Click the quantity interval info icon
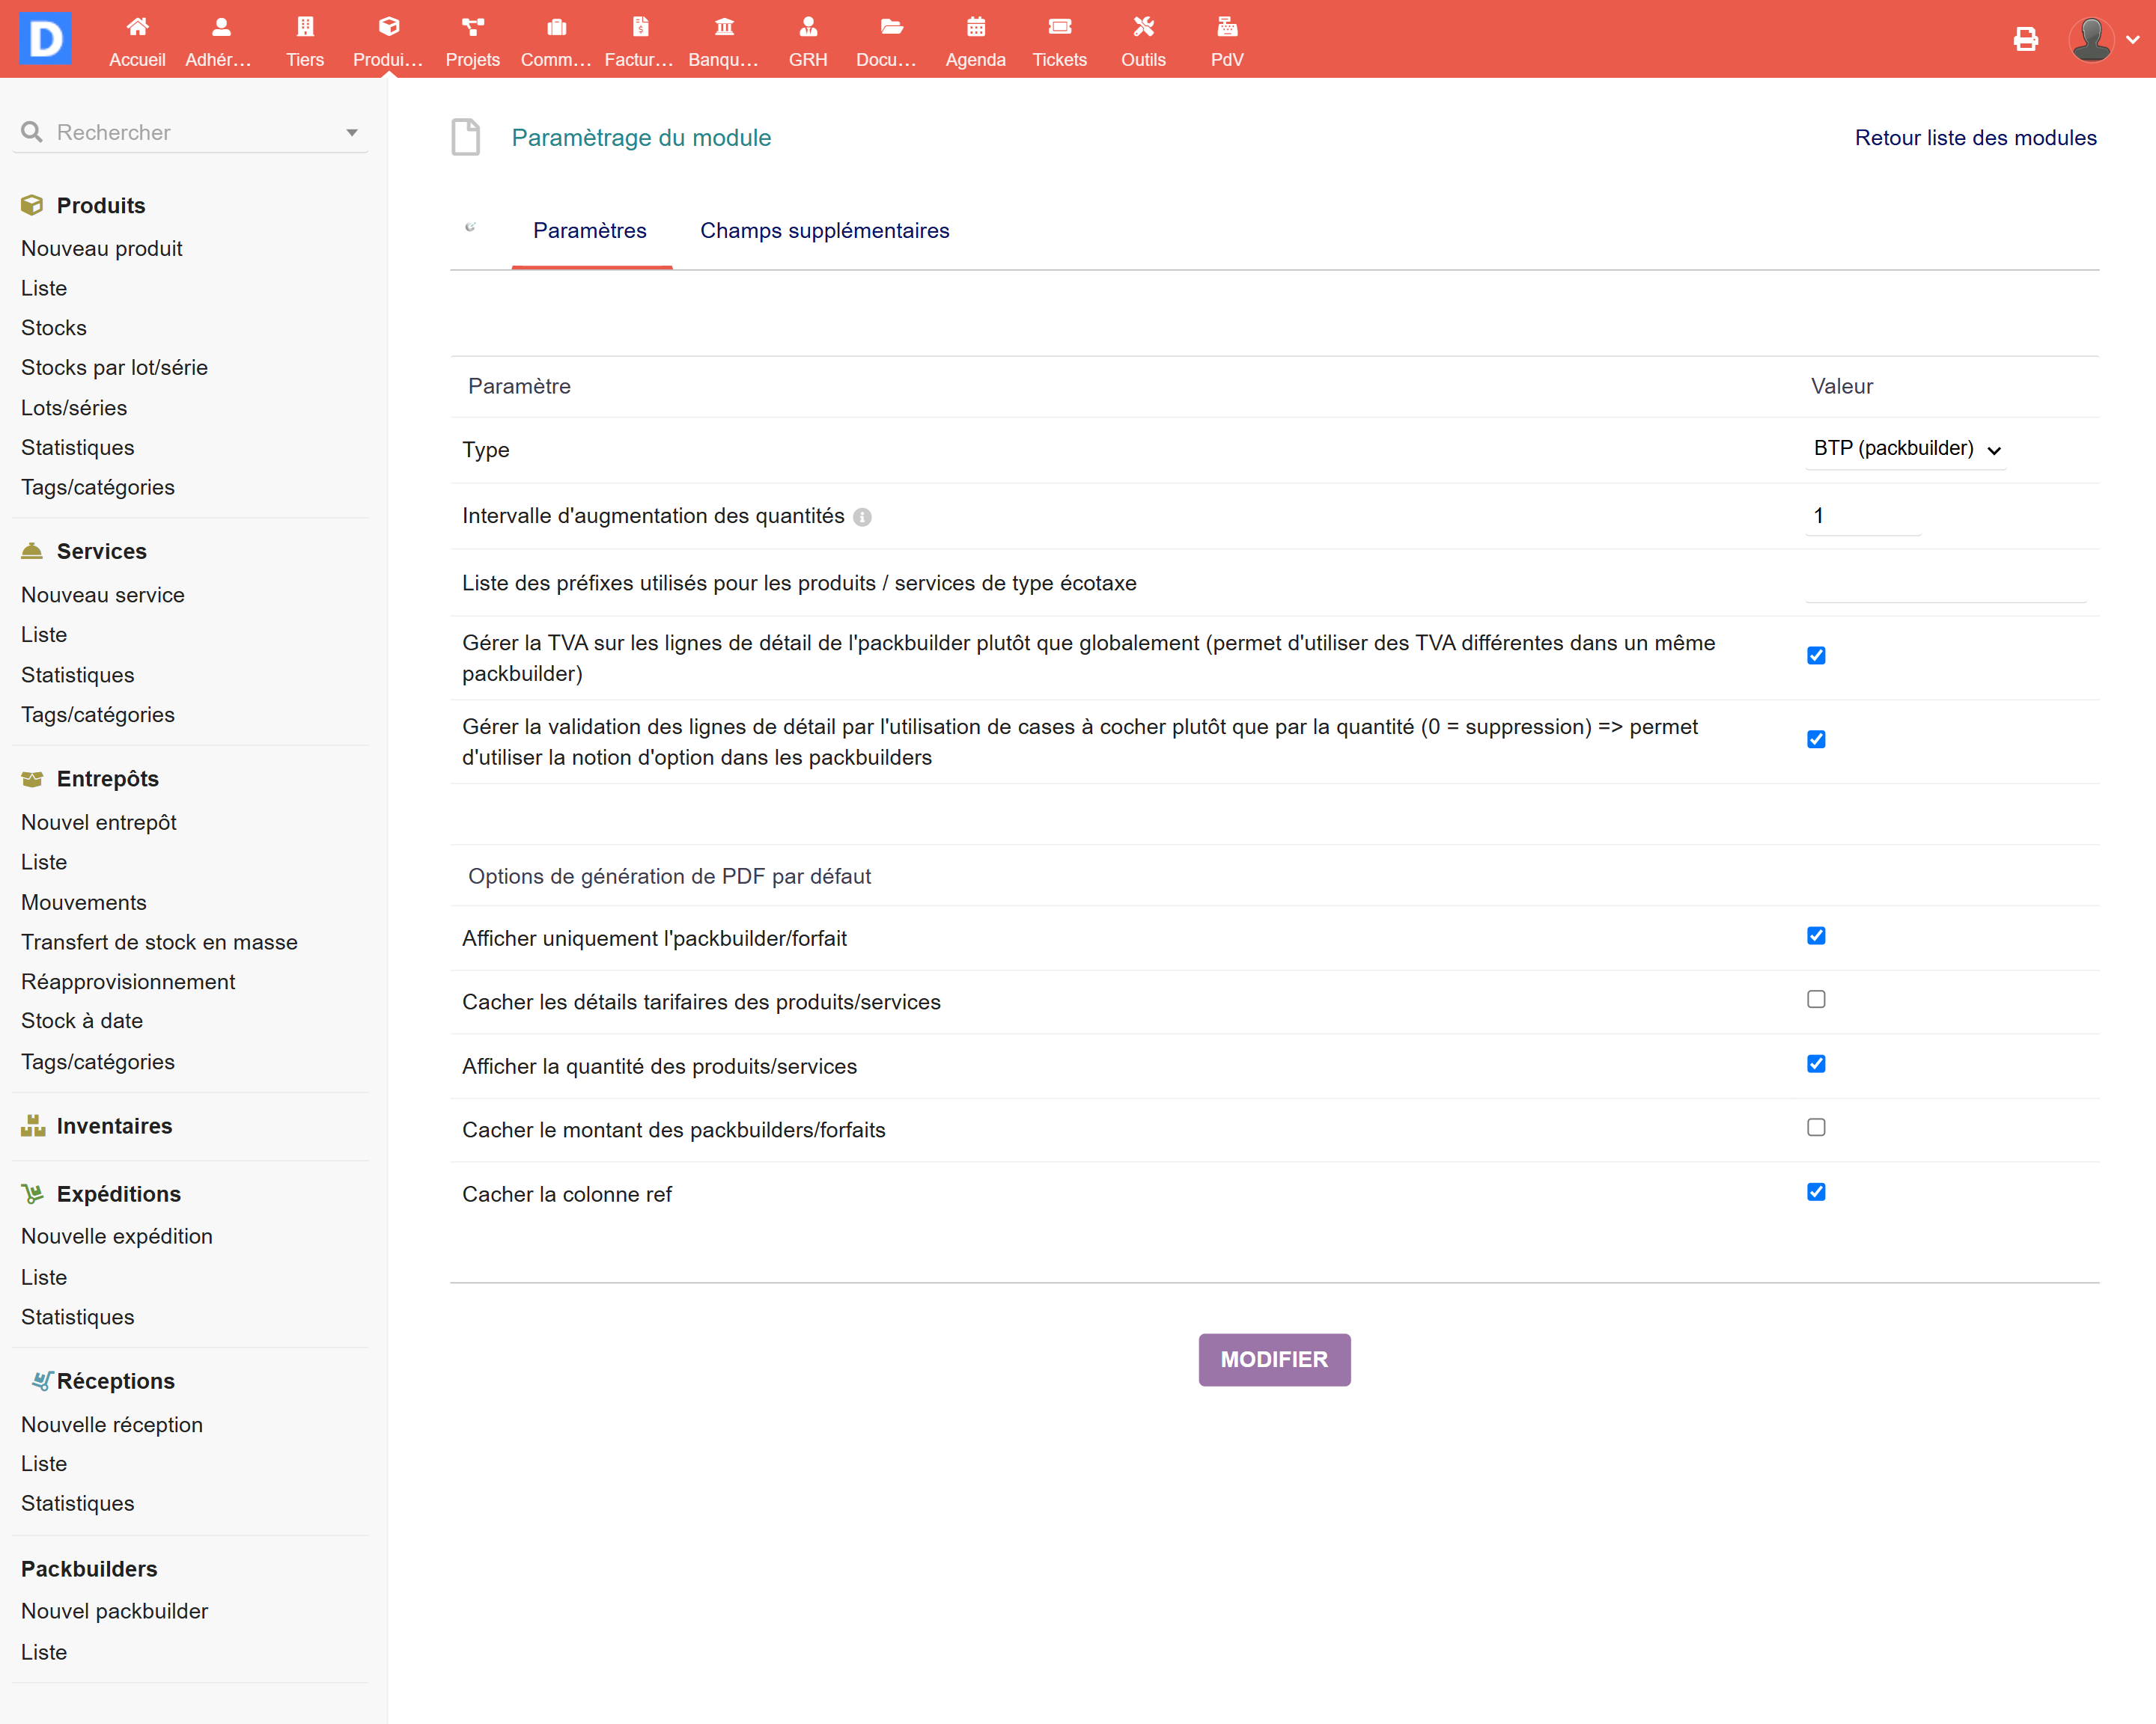The height and width of the screenshot is (1724, 2156). point(862,517)
